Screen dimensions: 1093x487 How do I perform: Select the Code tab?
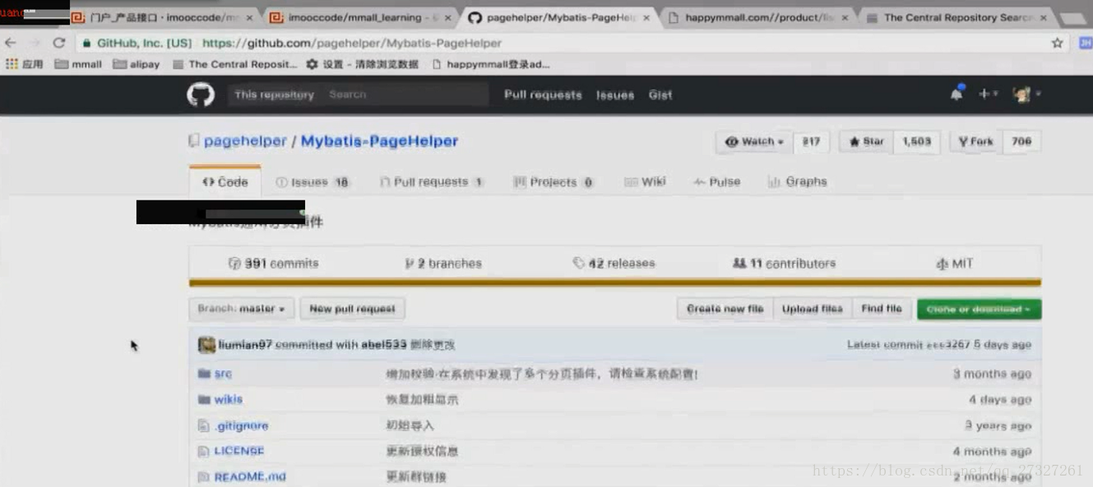(x=225, y=181)
